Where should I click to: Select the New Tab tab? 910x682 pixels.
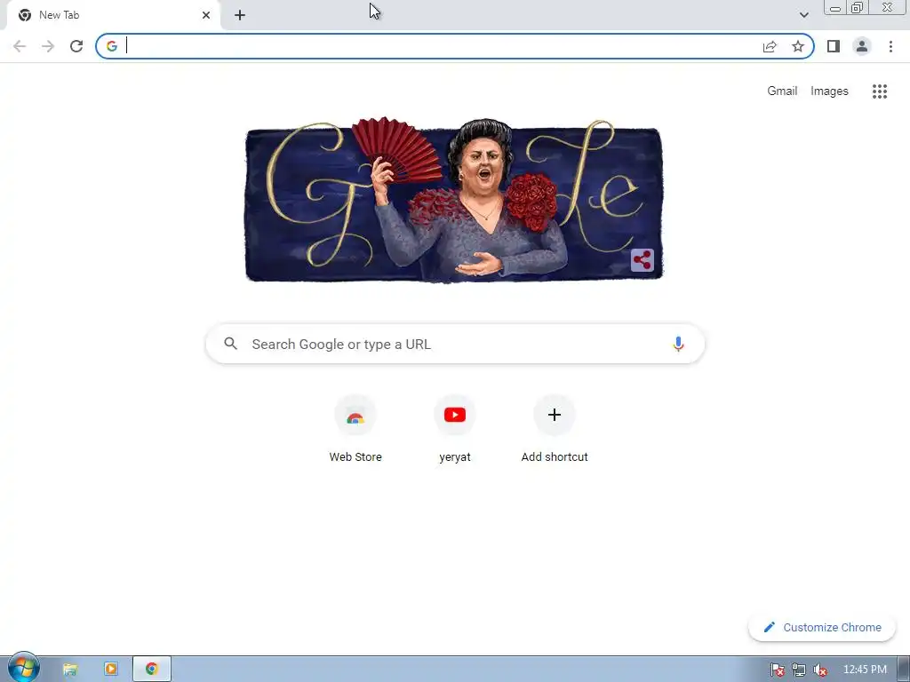tap(114, 15)
